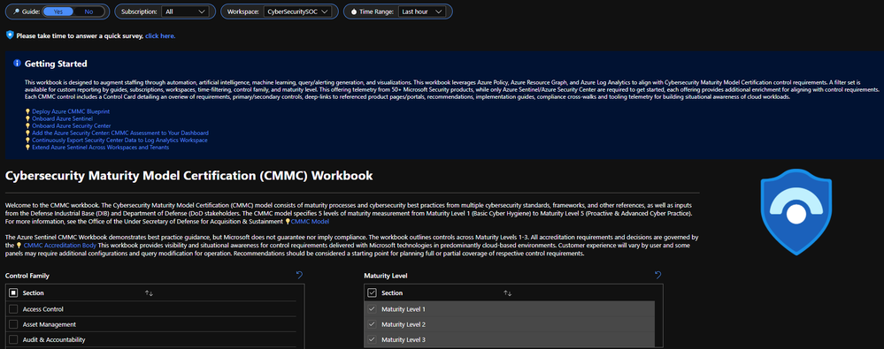Screen dimensions: 884x349
Task: Check the Asset Management checkbox
Action: pyautogui.click(x=13, y=324)
